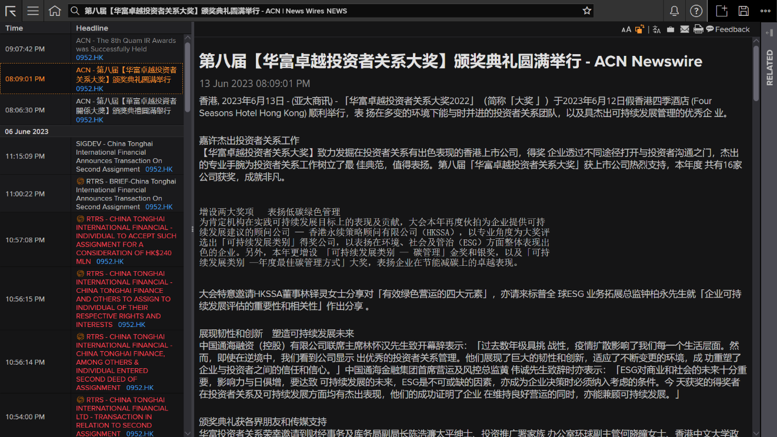Click 0952.HK link under the 08:09:01 PM headline

pos(89,89)
